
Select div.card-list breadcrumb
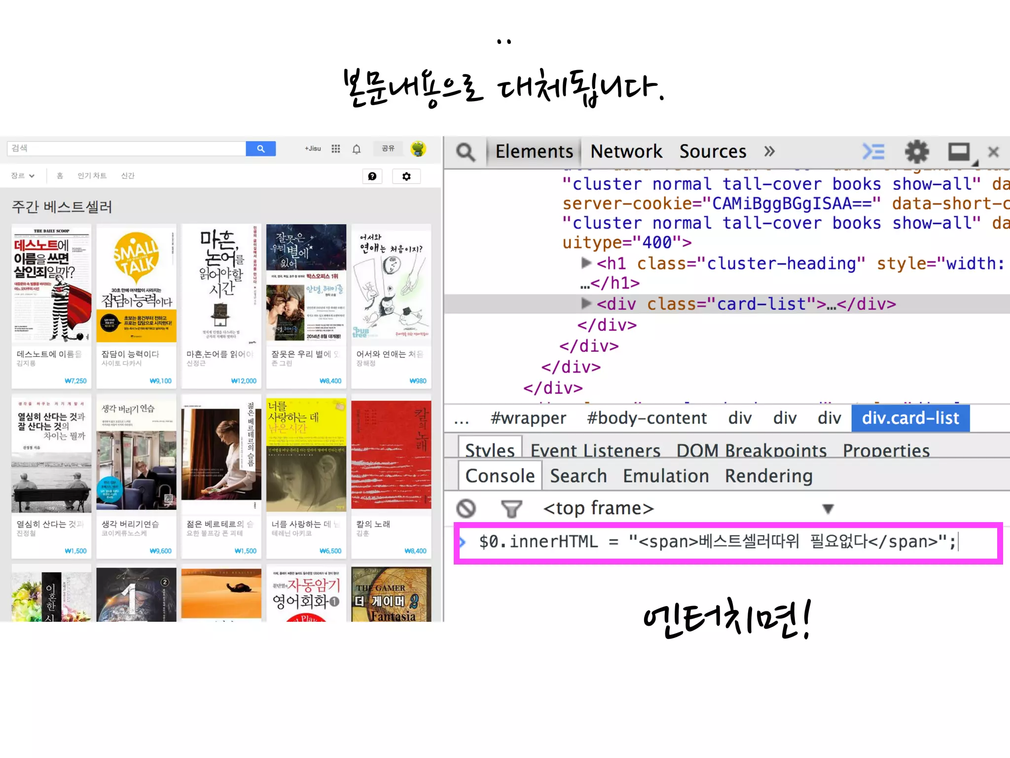(910, 418)
